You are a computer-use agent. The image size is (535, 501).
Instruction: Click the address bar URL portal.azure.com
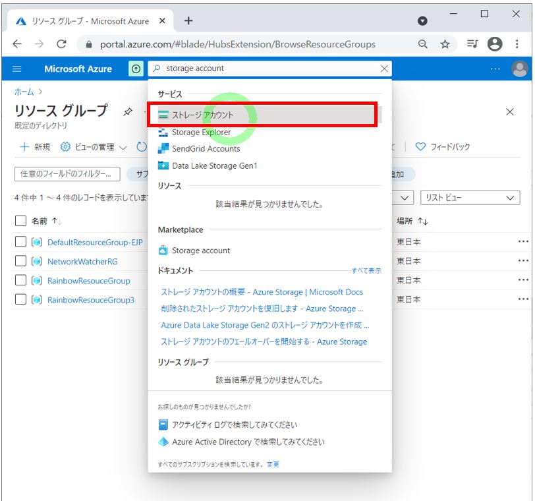click(237, 44)
